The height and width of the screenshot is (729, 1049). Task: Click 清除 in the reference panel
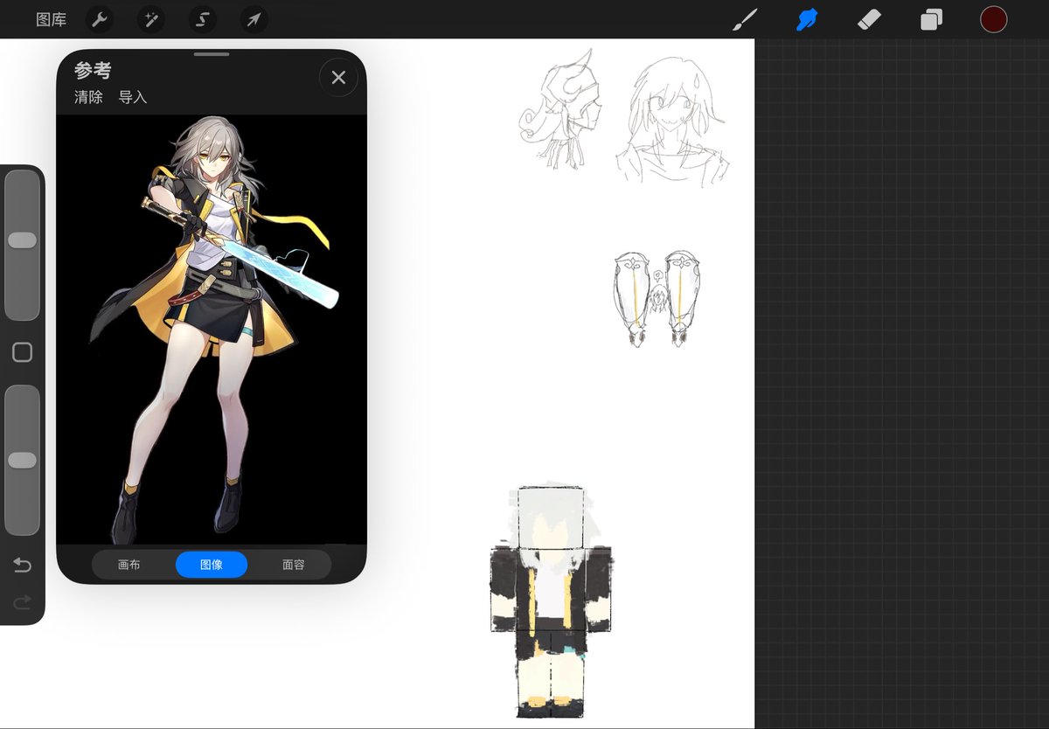click(88, 97)
